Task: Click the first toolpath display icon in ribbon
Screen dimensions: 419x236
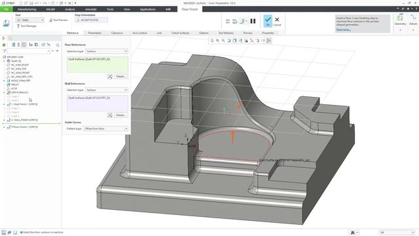Action: click(x=228, y=21)
